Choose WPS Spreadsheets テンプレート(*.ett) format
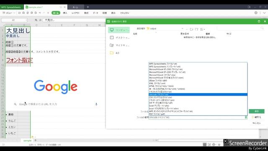 click(198, 67)
